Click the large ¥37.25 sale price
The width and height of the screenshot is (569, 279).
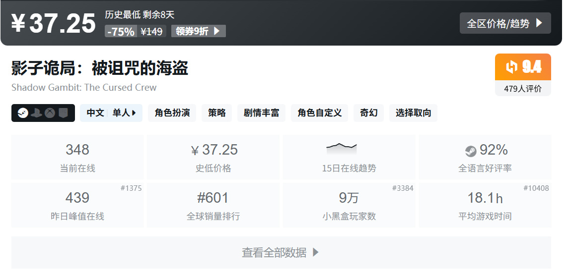[53, 23]
